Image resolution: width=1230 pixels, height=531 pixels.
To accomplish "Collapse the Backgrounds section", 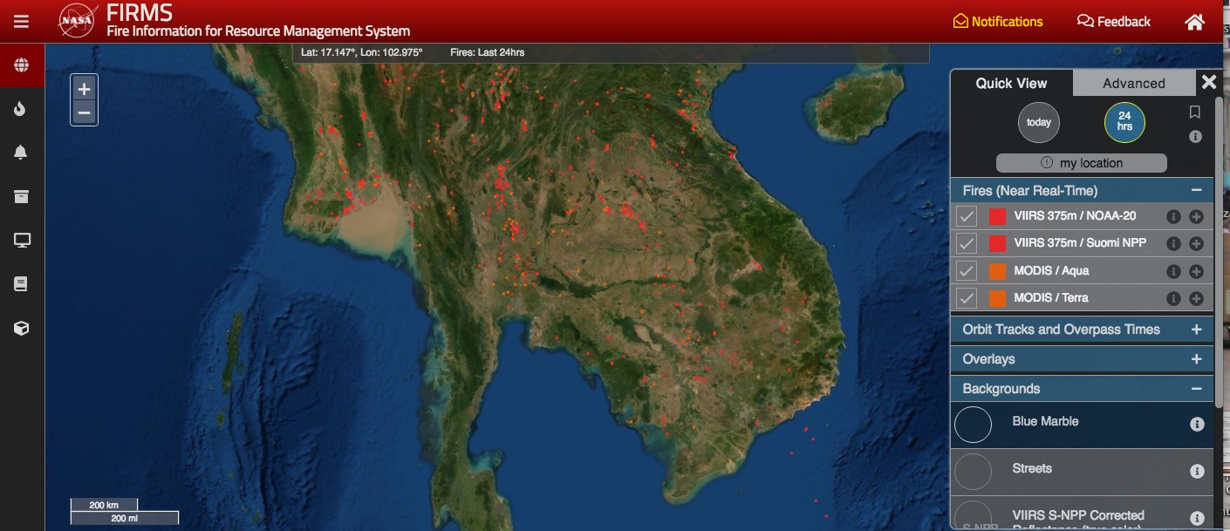I will pos(1196,389).
